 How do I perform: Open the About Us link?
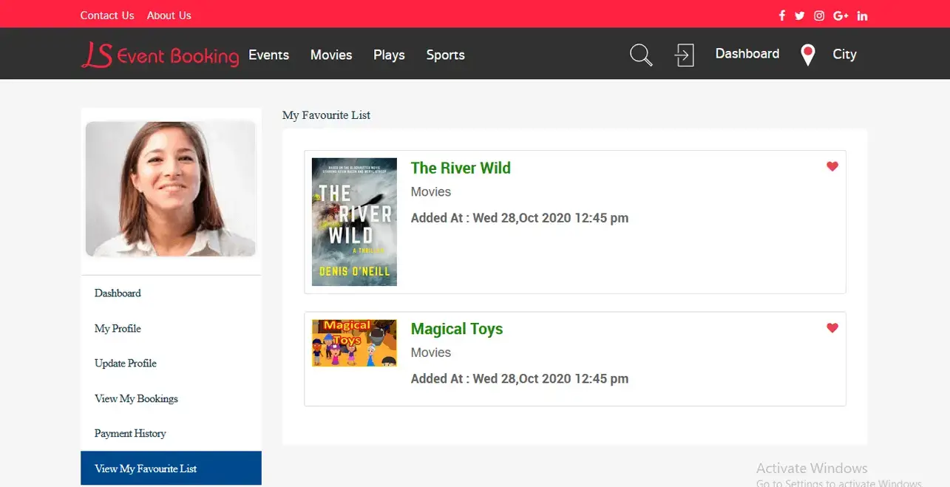coord(169,16)
